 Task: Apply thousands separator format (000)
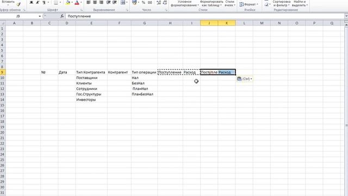[x=150, y=2]
